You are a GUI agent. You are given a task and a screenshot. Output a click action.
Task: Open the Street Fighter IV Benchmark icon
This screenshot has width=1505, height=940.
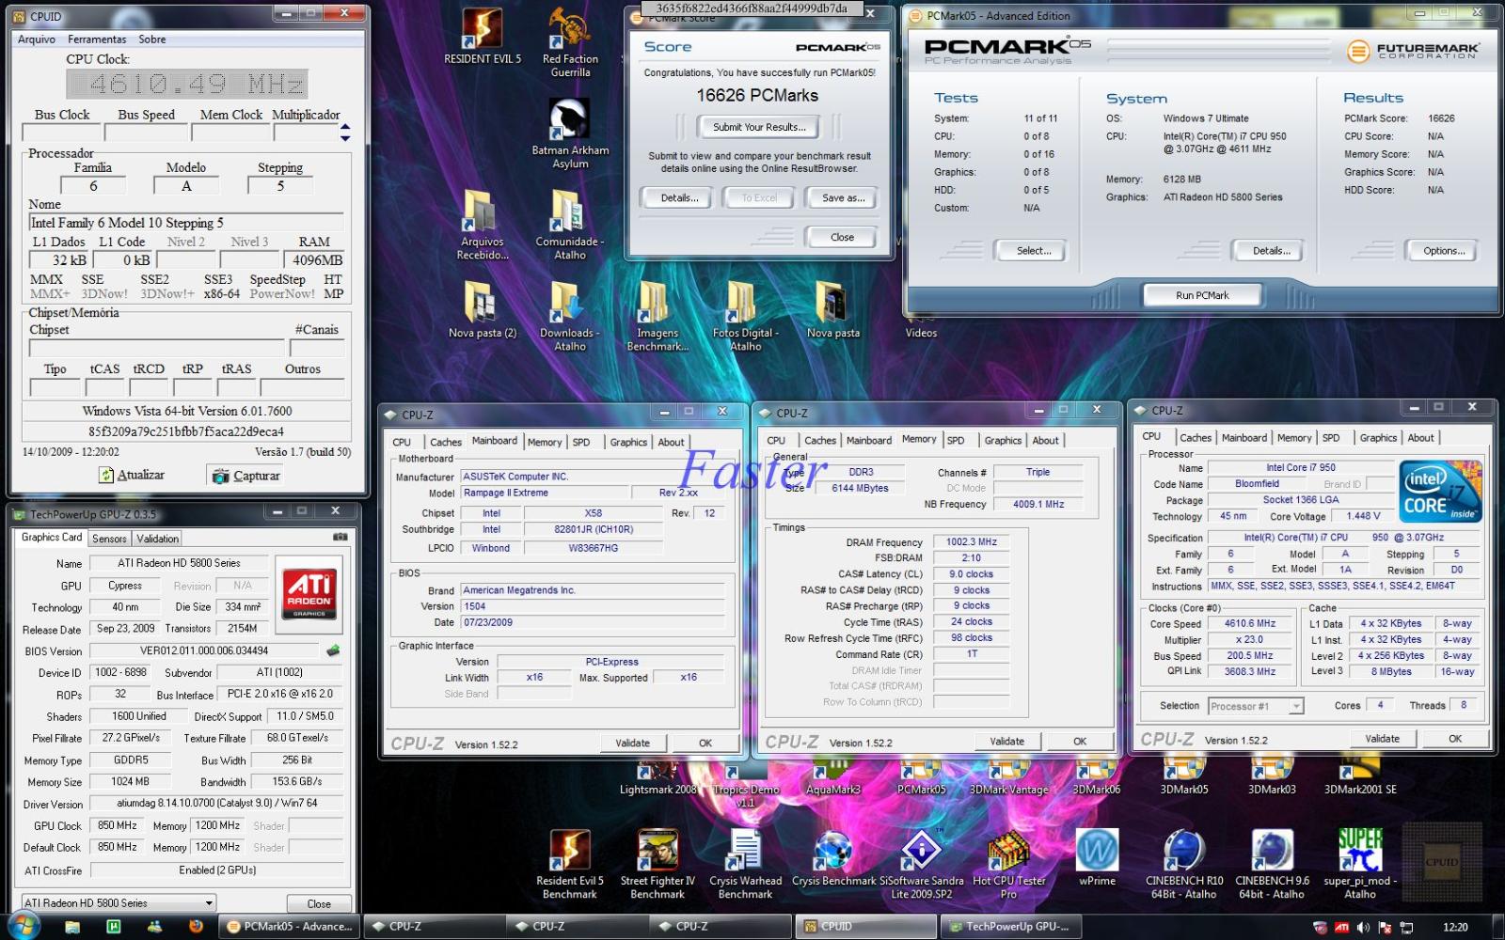point(657,865)
